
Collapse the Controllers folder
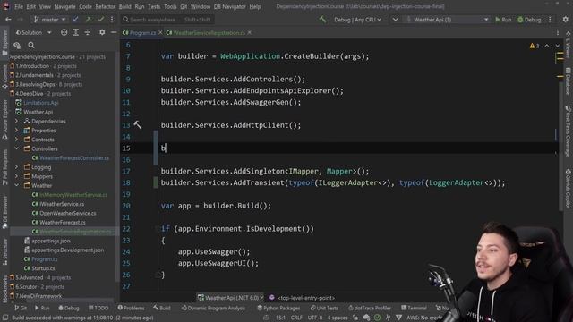click(16, 148)
